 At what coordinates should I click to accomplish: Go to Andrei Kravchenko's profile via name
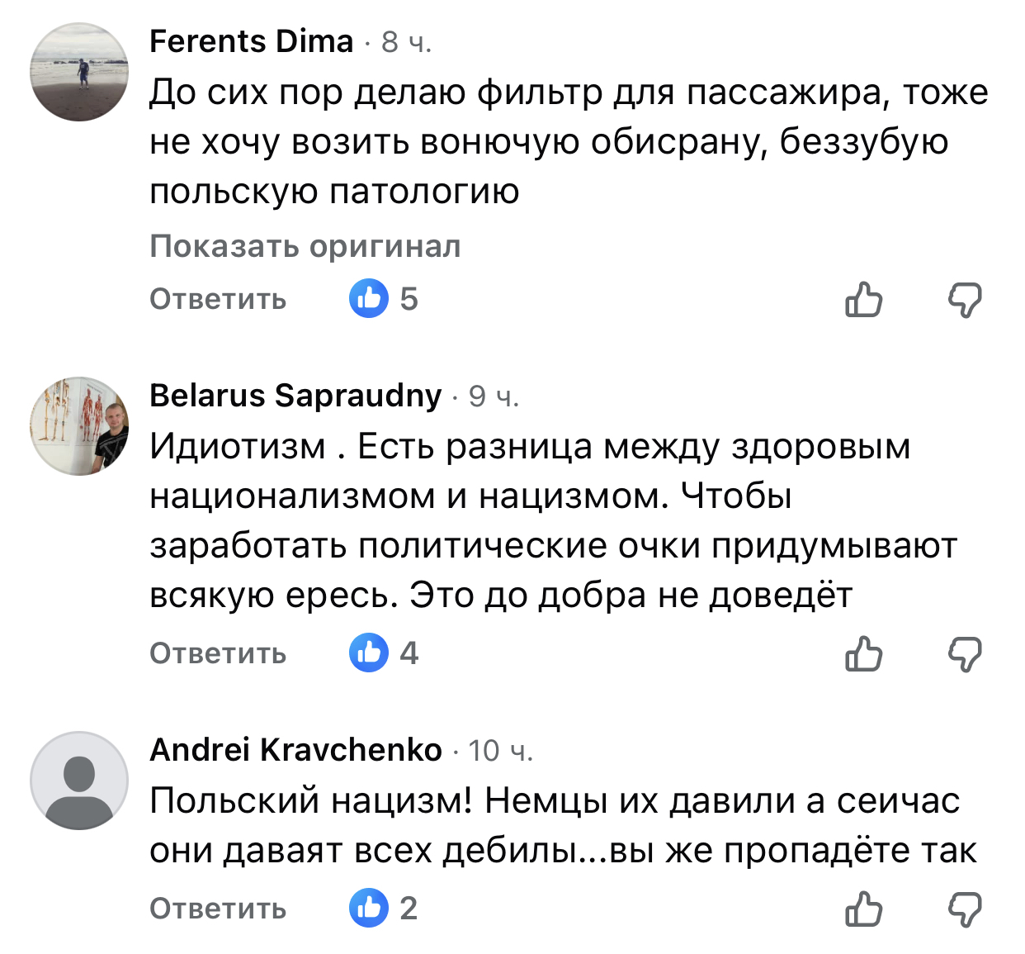click(x=295, y=750)
